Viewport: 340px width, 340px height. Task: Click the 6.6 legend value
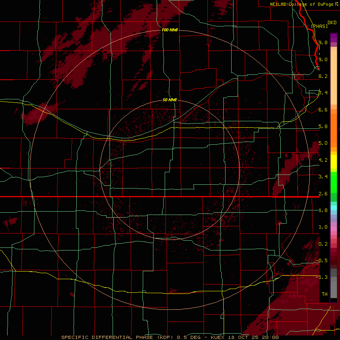point(323,110)
